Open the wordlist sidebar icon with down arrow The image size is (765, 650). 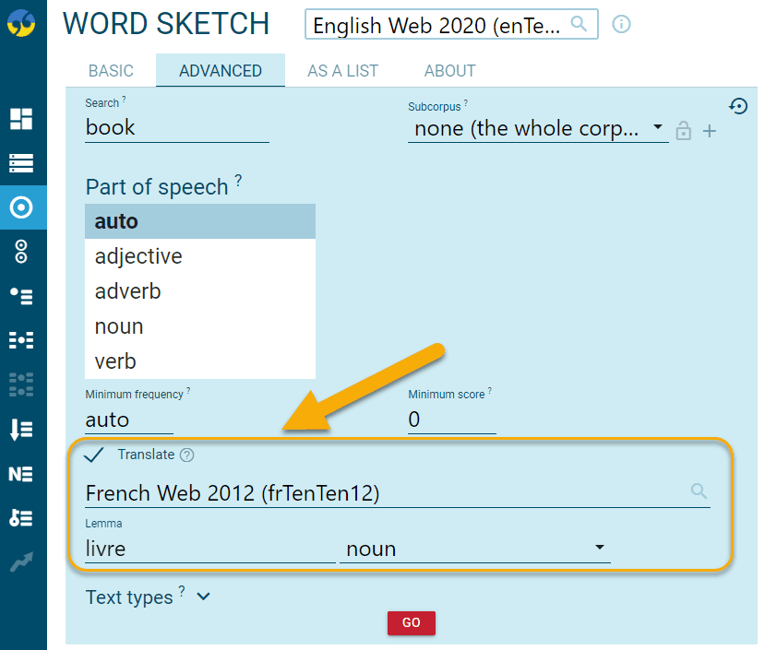[x=21, y=430]
